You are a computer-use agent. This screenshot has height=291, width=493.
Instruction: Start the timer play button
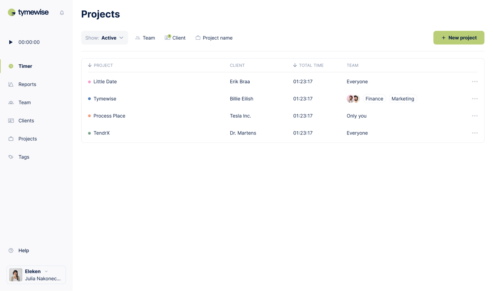pyautogui.click(x=11, y=42)
